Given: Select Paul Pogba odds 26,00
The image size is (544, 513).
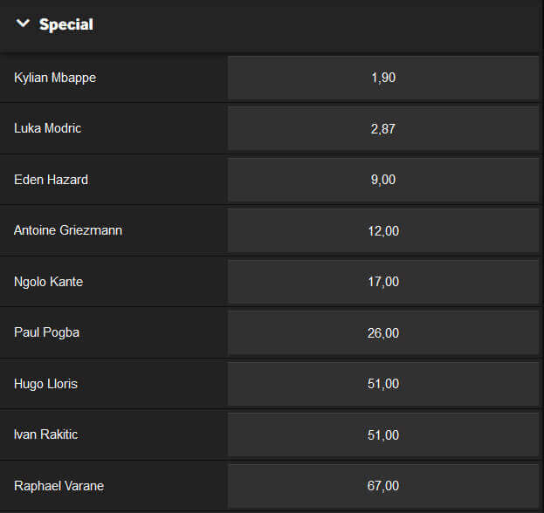Looking at the screenshot, I should [383, 332].
